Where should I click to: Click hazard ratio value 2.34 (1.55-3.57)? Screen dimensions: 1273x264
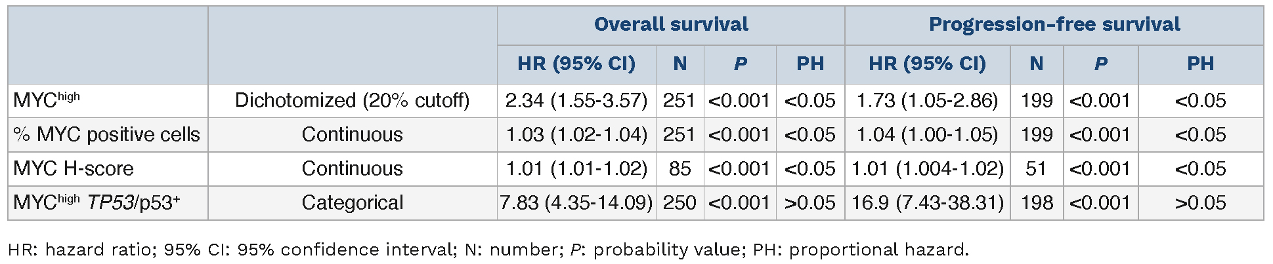(x=576, y=101)
